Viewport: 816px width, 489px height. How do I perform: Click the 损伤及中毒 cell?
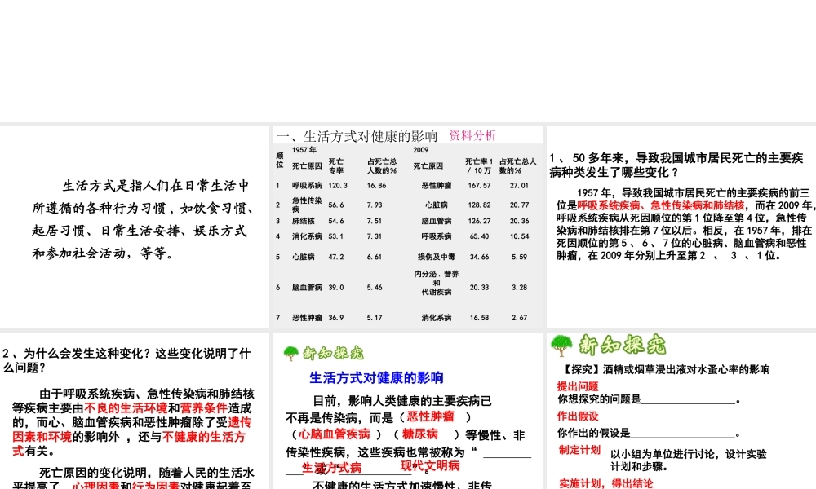(437, 257)
